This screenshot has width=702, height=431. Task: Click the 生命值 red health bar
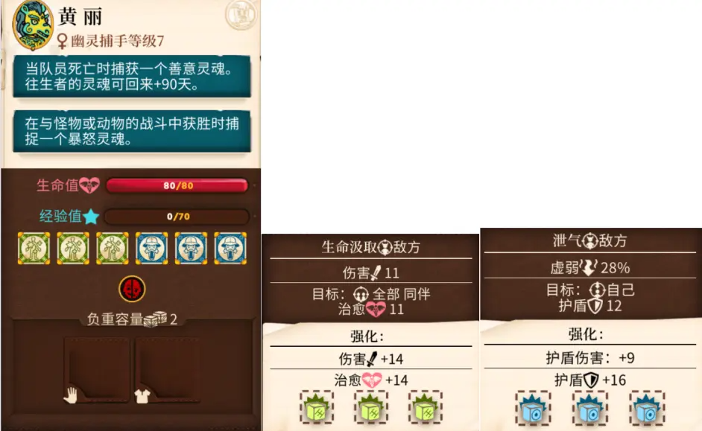[x=177, y=185]
